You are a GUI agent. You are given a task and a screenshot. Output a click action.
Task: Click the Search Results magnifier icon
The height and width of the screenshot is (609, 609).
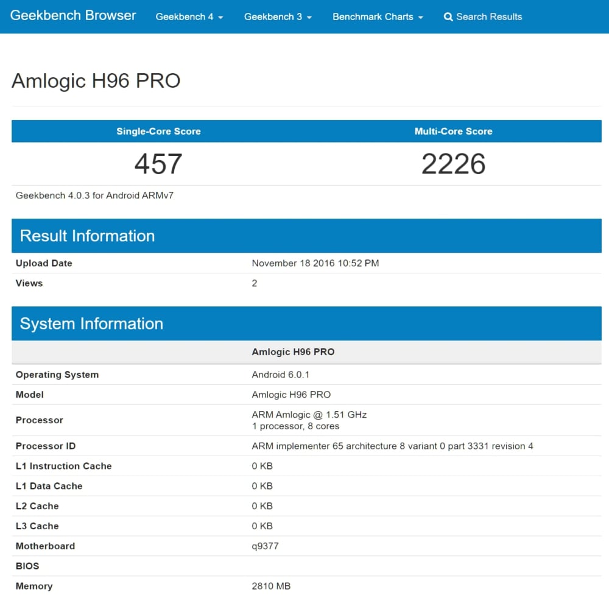pos(448,17)
